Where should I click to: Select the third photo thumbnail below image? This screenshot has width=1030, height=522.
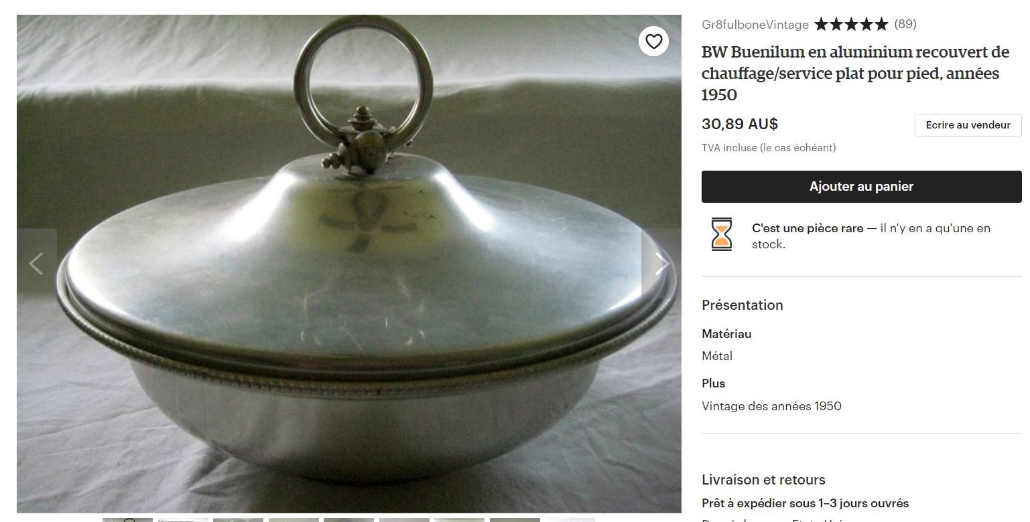(x=238, y=519)
